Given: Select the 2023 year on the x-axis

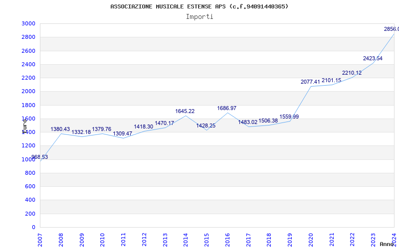Looking at the screenshot, I should (373, 240).
